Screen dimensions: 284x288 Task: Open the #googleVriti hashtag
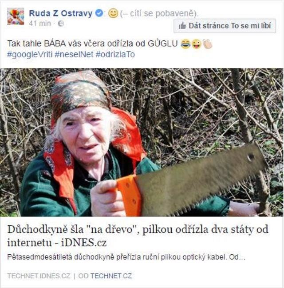click(30, 54)
